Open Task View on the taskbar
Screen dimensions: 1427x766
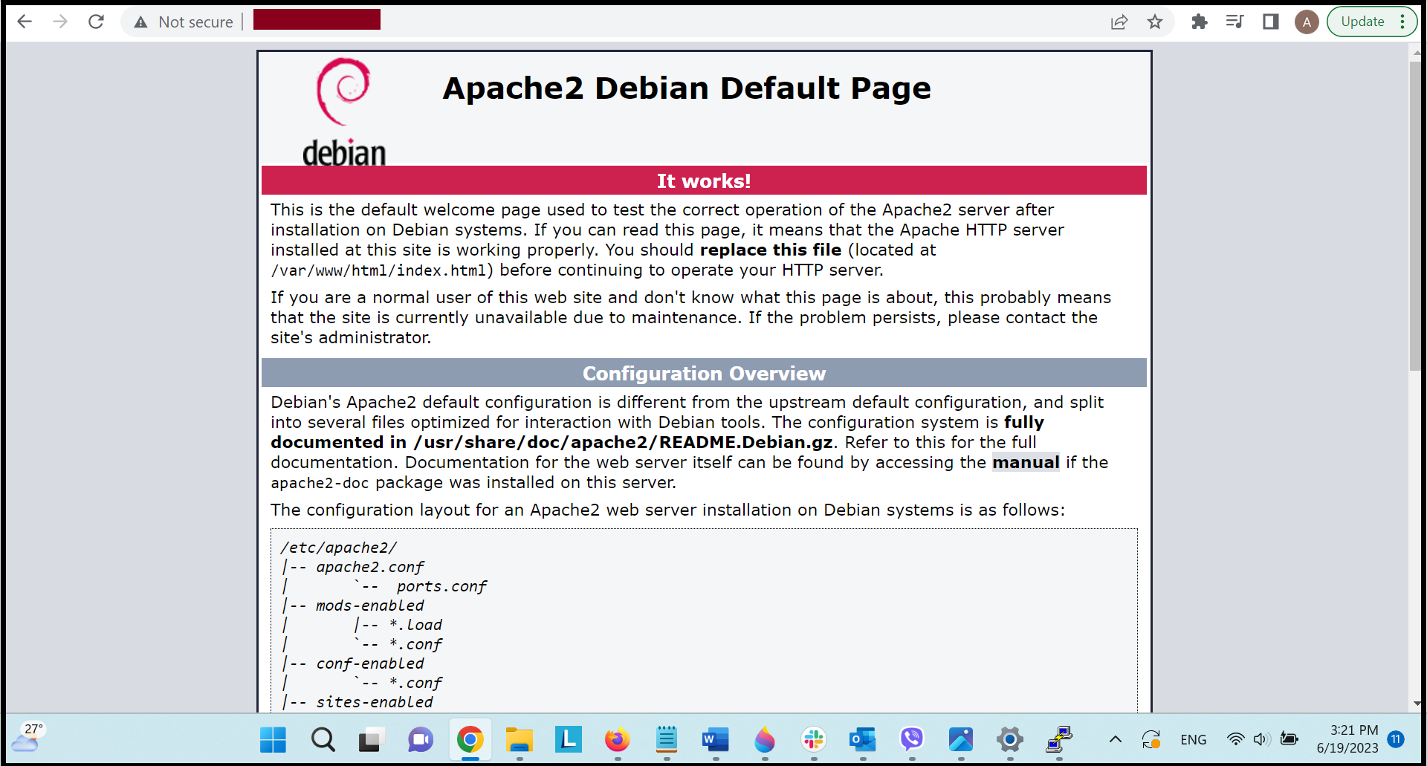pyautogui.click(x=372, y=739)
